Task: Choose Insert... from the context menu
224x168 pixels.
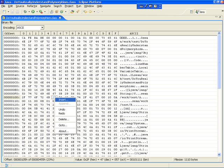Action: click(65, 100)
